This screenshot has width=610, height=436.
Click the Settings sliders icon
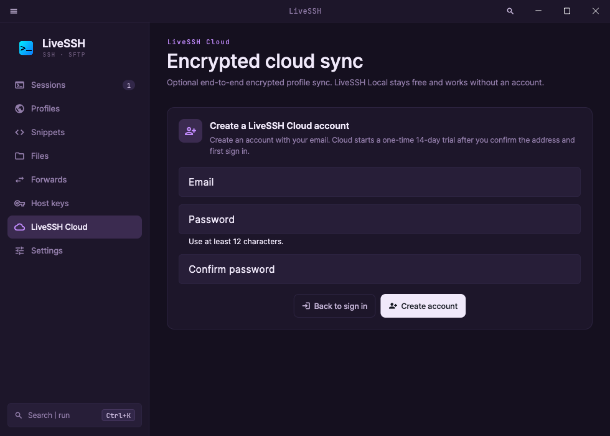(19, 250)
